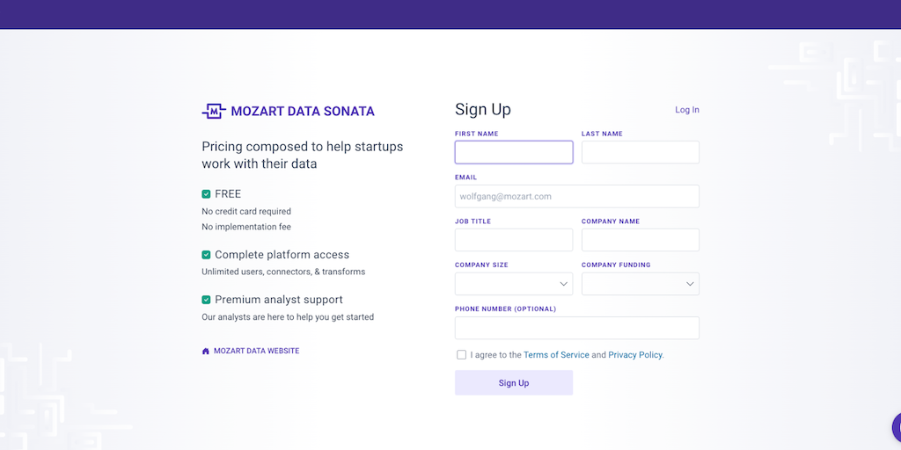The height and width of the screenshot is (450, 901).
Task: Focus the First Name field
Action: point(514,152)
